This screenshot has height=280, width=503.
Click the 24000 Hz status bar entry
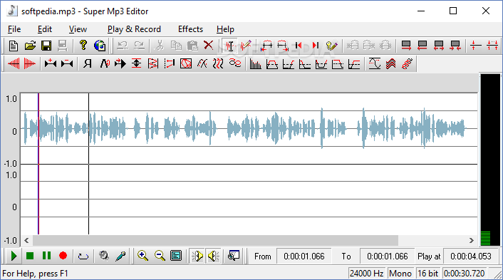point(367,274)
